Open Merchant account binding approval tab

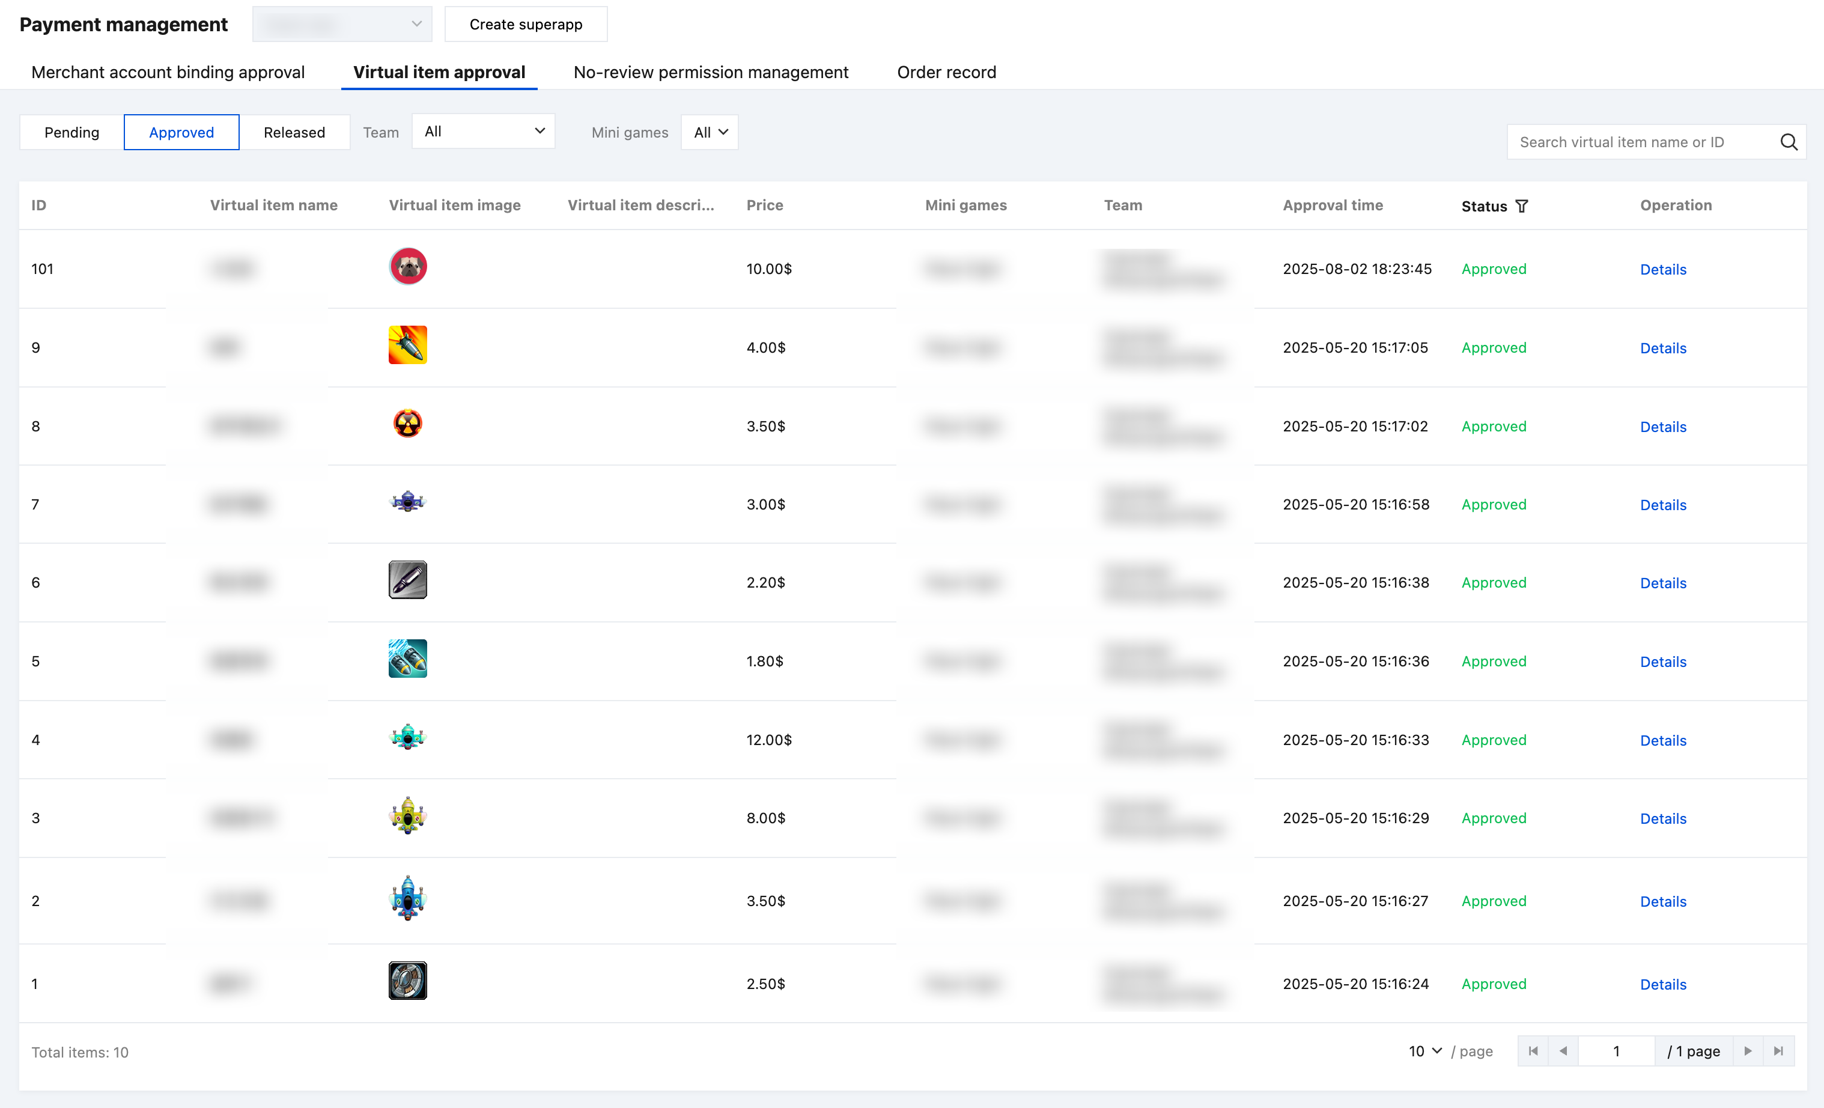pyautogui.click(x=168, y=73)
